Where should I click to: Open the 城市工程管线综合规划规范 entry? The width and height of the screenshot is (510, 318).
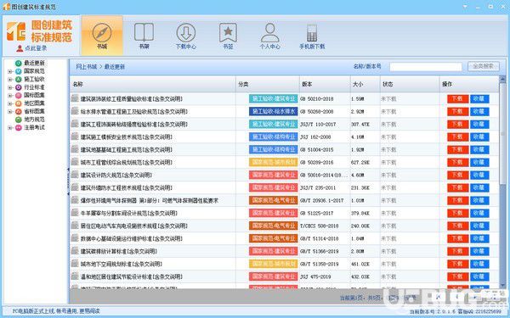click(x=127, y=162)
